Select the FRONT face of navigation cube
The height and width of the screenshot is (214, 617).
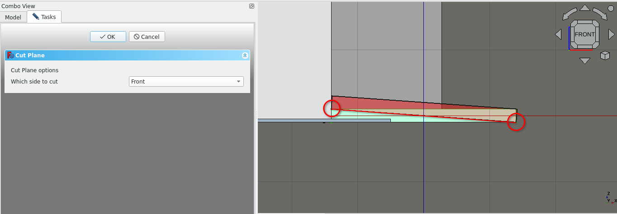point(585,34)
